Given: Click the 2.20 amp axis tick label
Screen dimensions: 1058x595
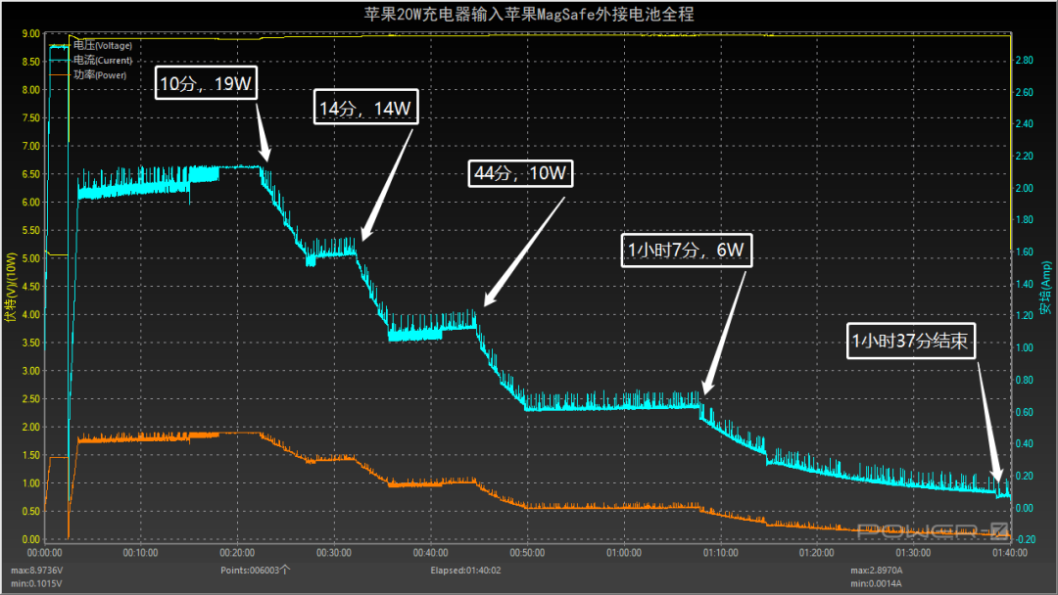Looking at the screenshot, I should (1025, 156).
